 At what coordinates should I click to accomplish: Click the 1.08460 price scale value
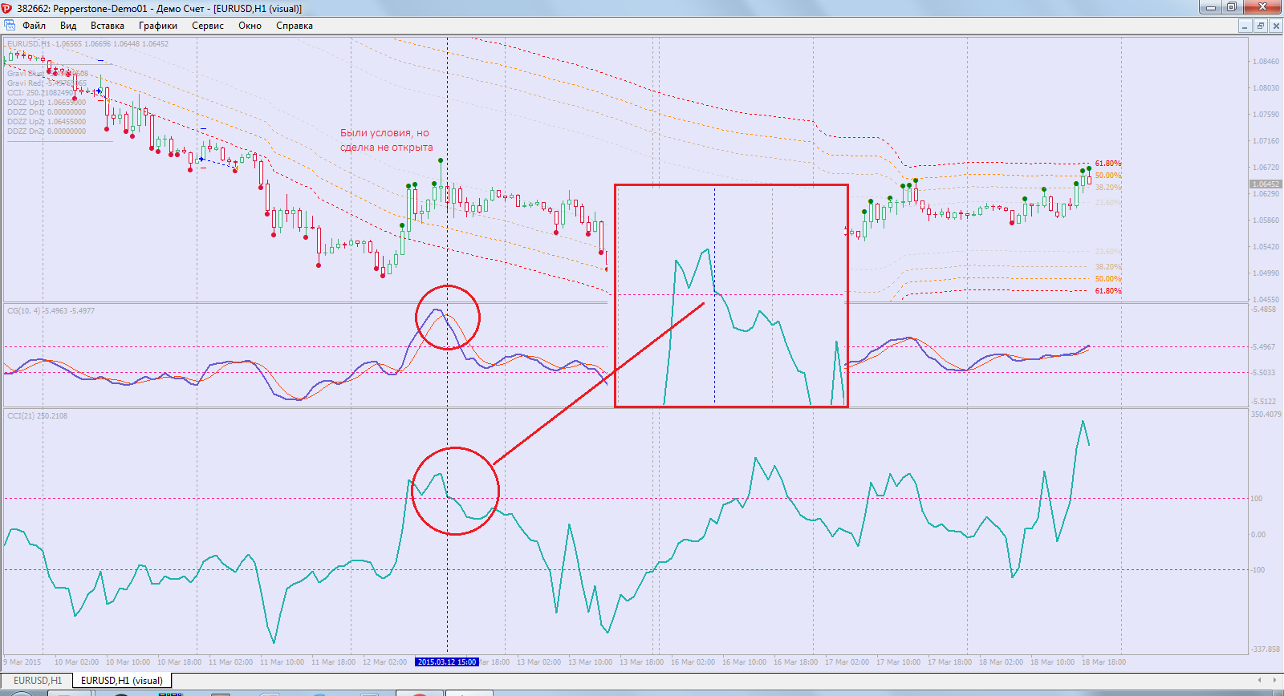click(x=1266, y=62)
